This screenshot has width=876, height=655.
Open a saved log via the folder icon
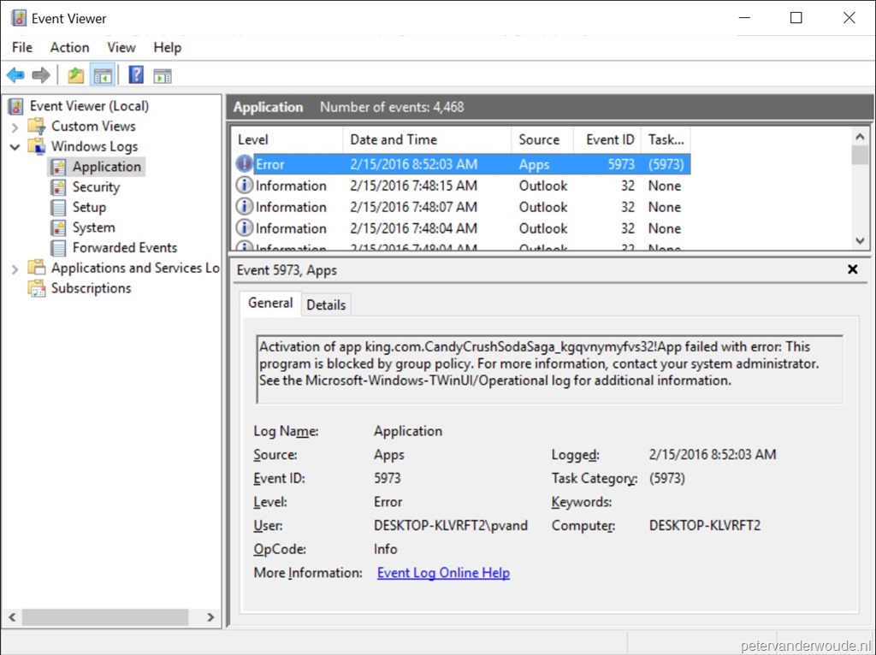[x=74, y=74]
